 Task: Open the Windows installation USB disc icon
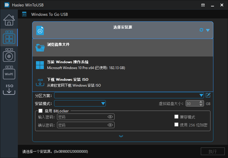tap(9, 55)
